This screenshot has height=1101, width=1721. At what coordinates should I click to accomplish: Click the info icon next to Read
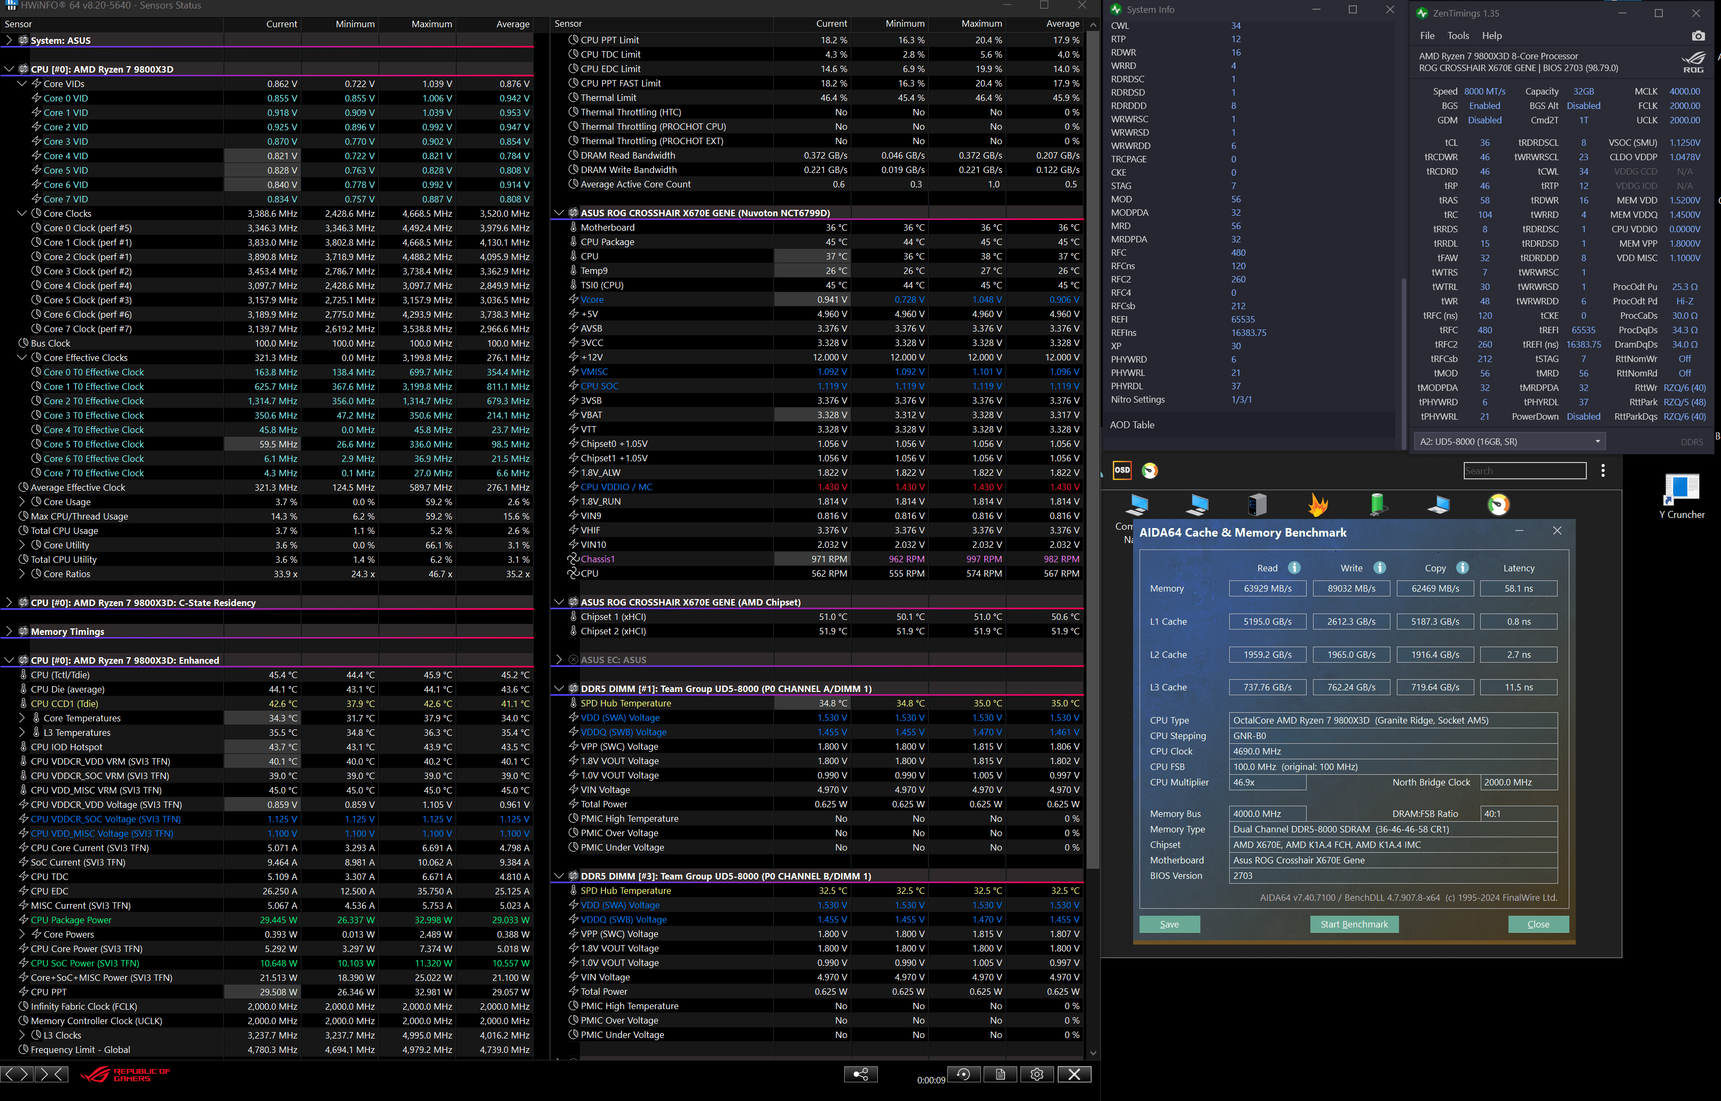(1294, 568)
